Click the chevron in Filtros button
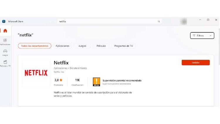This screenshot has height=124, width=220. coord(210,36)
